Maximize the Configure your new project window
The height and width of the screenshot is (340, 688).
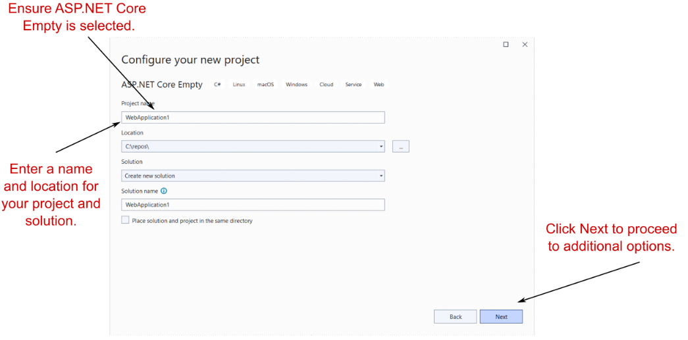[x=506, y=44]
